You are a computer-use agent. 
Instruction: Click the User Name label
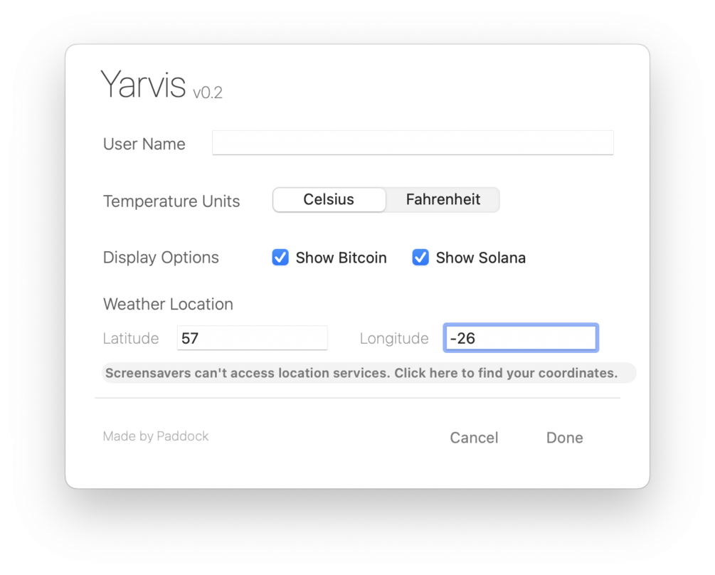144,144
